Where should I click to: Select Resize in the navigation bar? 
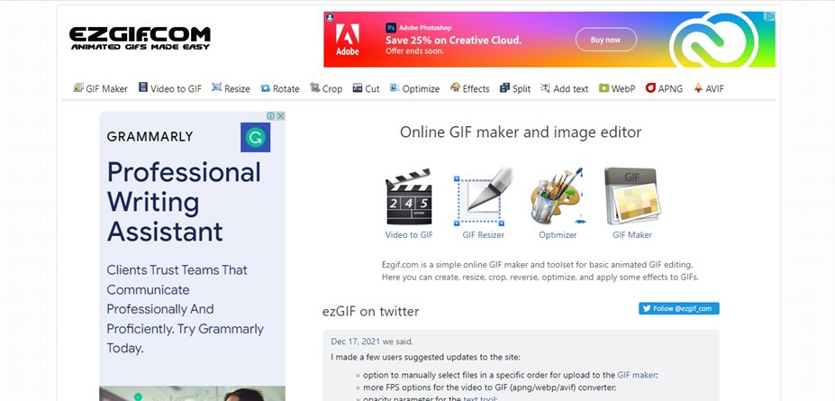[x=231, y=88]
